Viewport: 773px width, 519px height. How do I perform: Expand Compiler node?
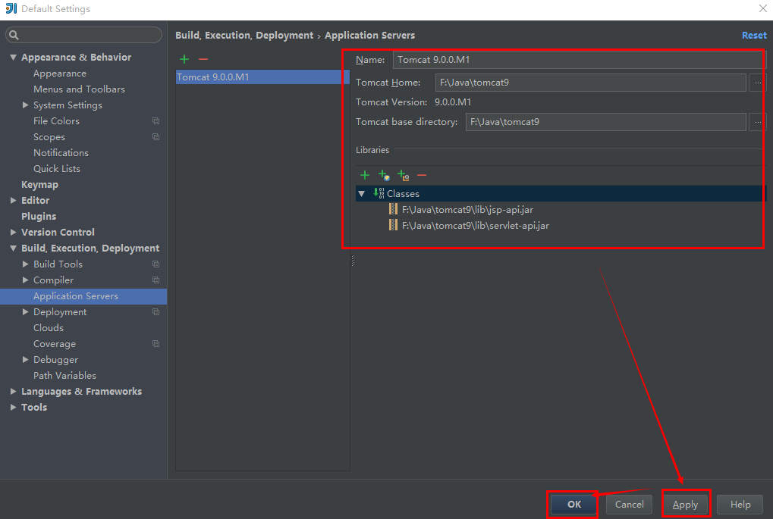coord(25,280)
